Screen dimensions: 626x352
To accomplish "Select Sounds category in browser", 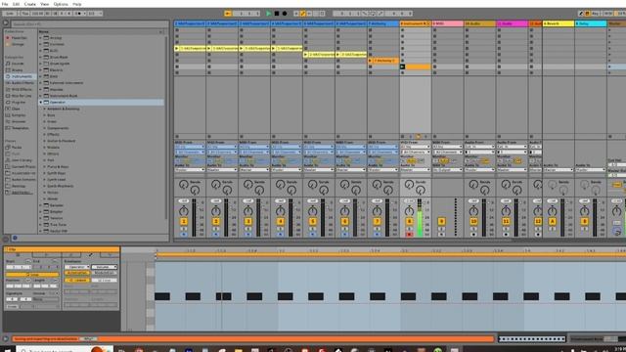I will click(x=18, y=64).
